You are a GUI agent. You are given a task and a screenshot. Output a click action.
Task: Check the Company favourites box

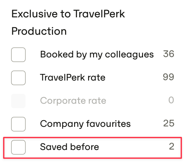18,124
